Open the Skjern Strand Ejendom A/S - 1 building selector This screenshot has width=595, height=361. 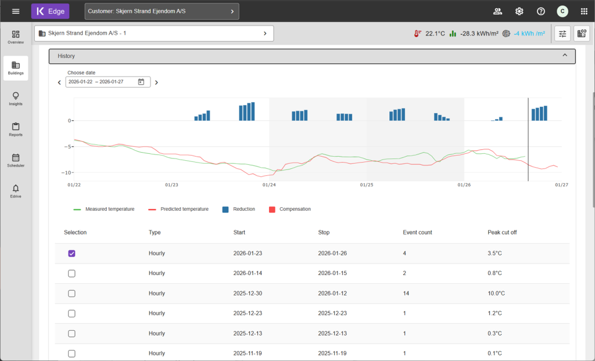[x=153, y=34]
